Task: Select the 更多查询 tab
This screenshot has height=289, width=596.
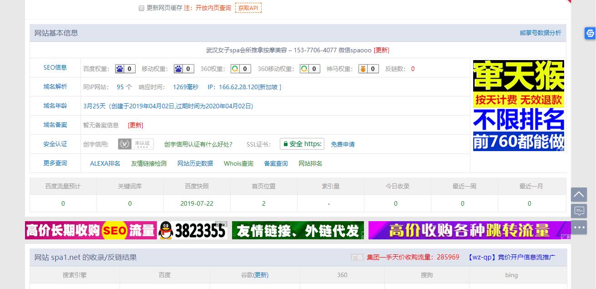Action: [55, 163]
